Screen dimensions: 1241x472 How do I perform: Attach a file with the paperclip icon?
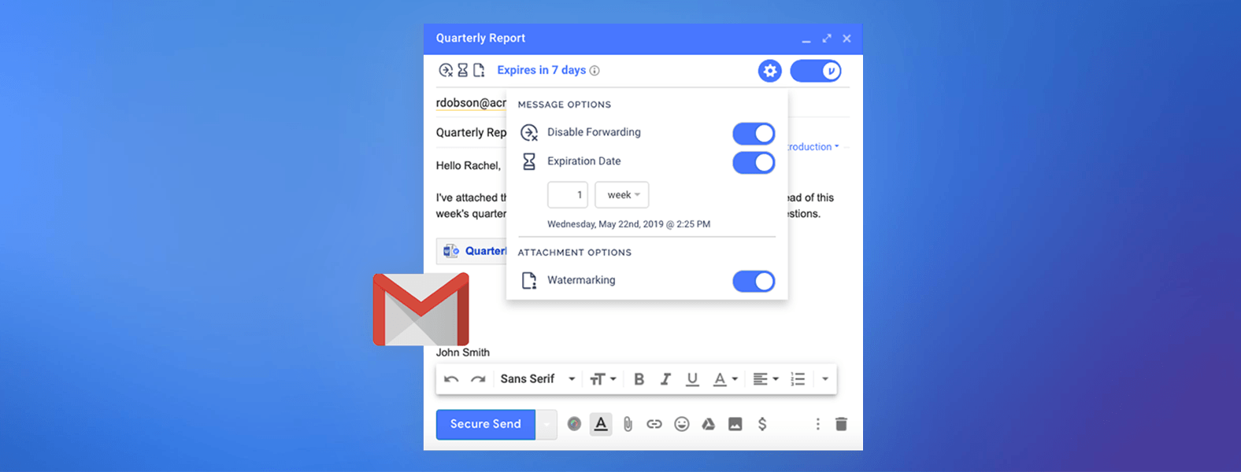click(x=628, y=424)
